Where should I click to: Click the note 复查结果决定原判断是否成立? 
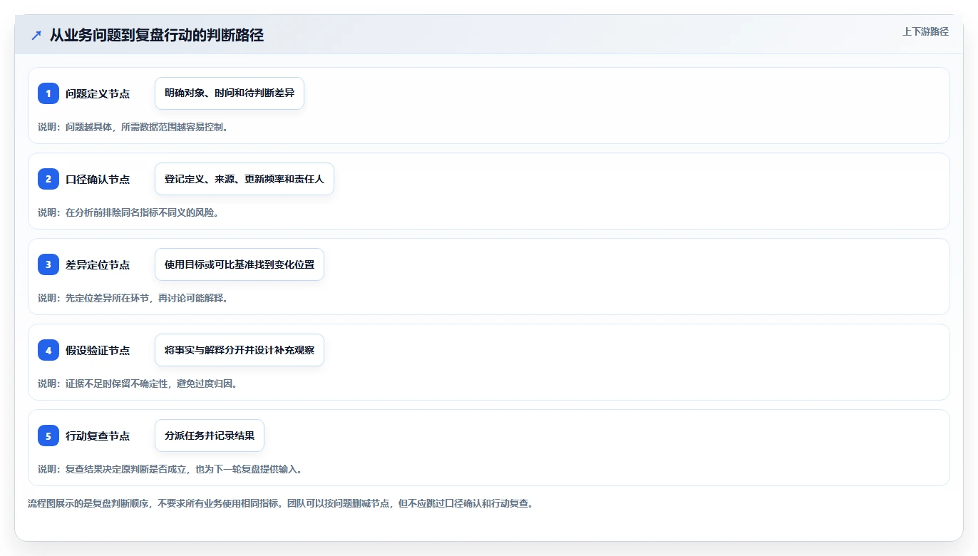coord(170,469)
